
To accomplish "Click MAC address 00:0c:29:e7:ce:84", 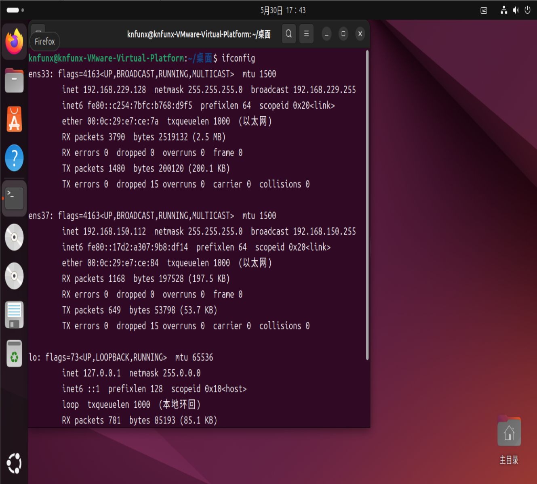I will click(123, 263).
